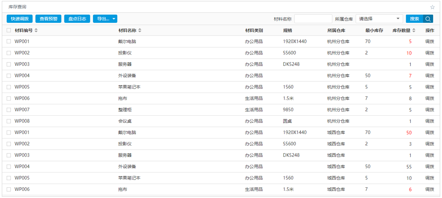
Task: Focus the 材料名称 search input
Action: [x=313, y=19]
